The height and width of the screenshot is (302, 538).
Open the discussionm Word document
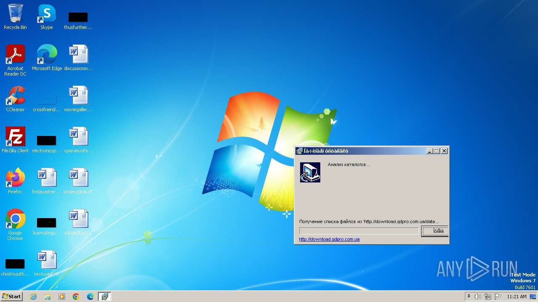[x=78, y=58]
